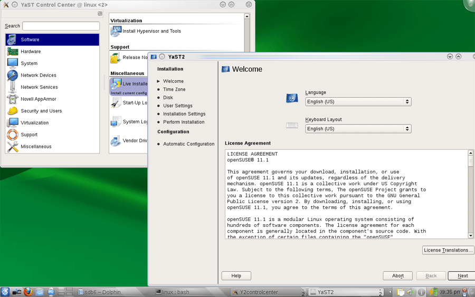
Task: Select Network Services in YaST Control Center
Action: pos(52,87)
